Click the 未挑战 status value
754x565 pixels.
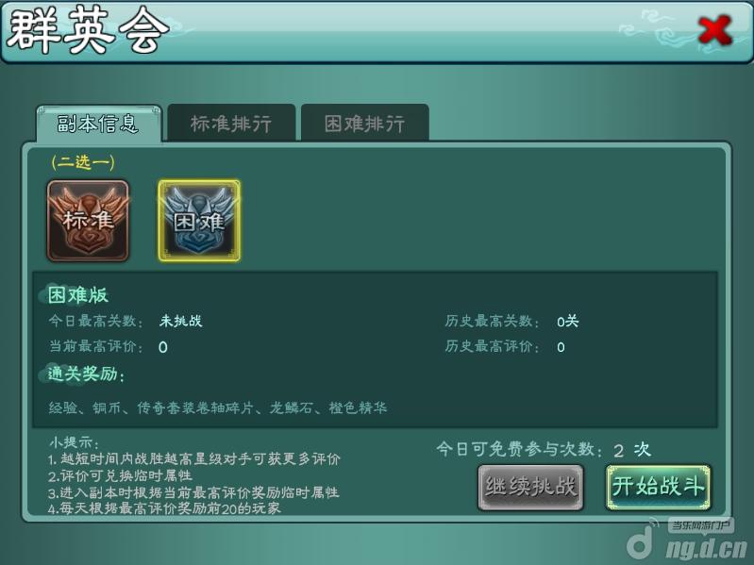pos(180,321)
